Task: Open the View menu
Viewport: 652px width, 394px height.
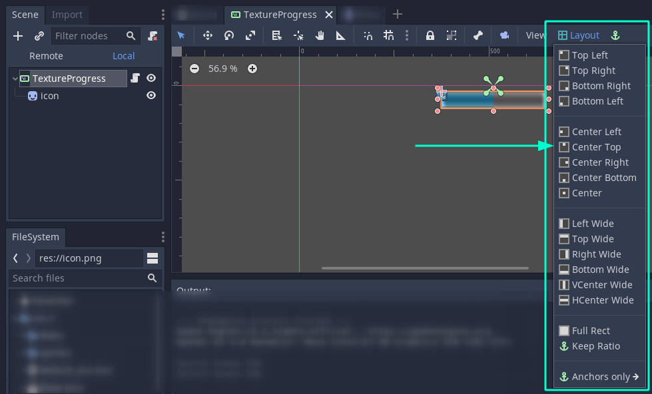Action: pos(536,35)
